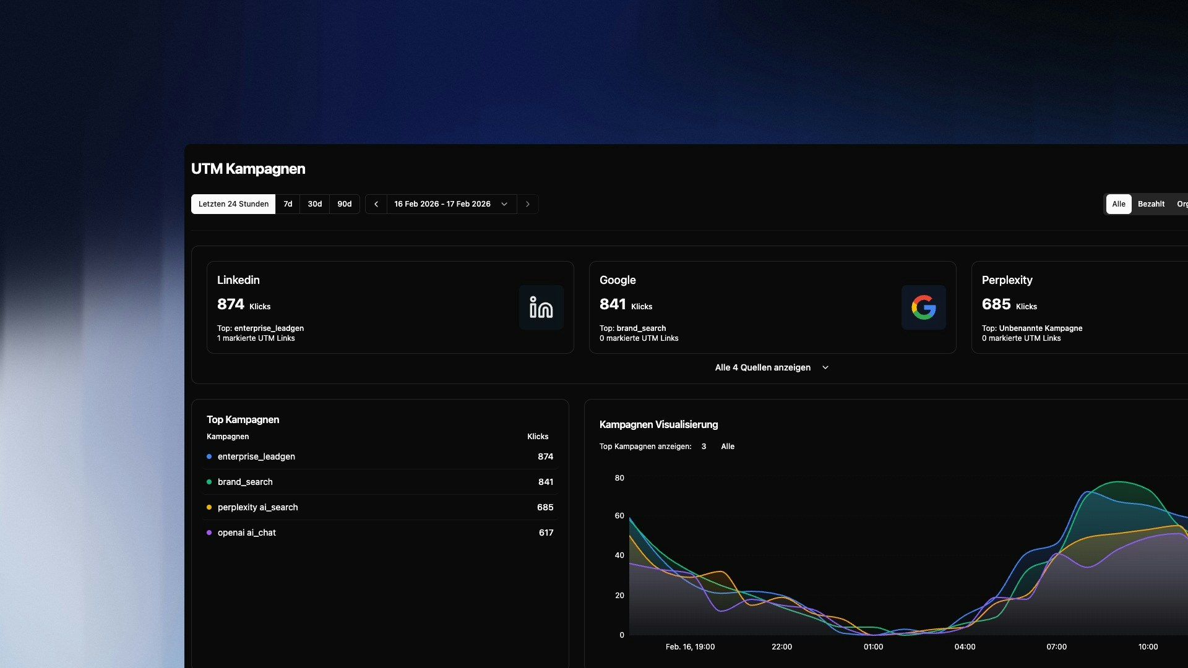Show top 3 campaigns in chart
This screenshot has height=668, width=1188.
coord(704,447)
